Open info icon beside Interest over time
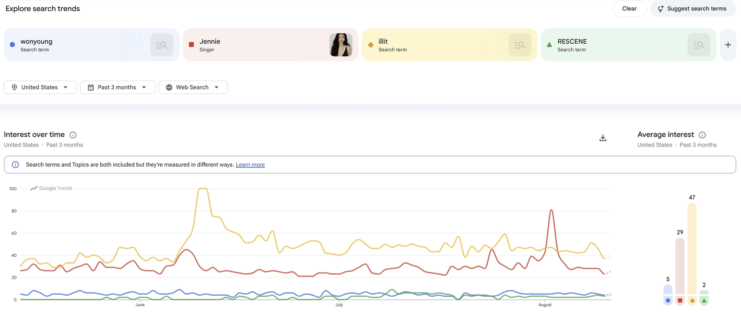This screenshot has height=312, width=741. (x=73, y=135)
